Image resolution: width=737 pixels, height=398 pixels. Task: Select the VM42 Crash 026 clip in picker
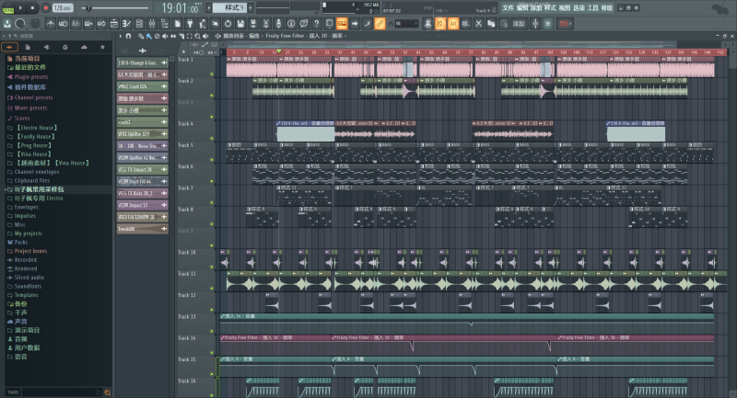(143, 86)
